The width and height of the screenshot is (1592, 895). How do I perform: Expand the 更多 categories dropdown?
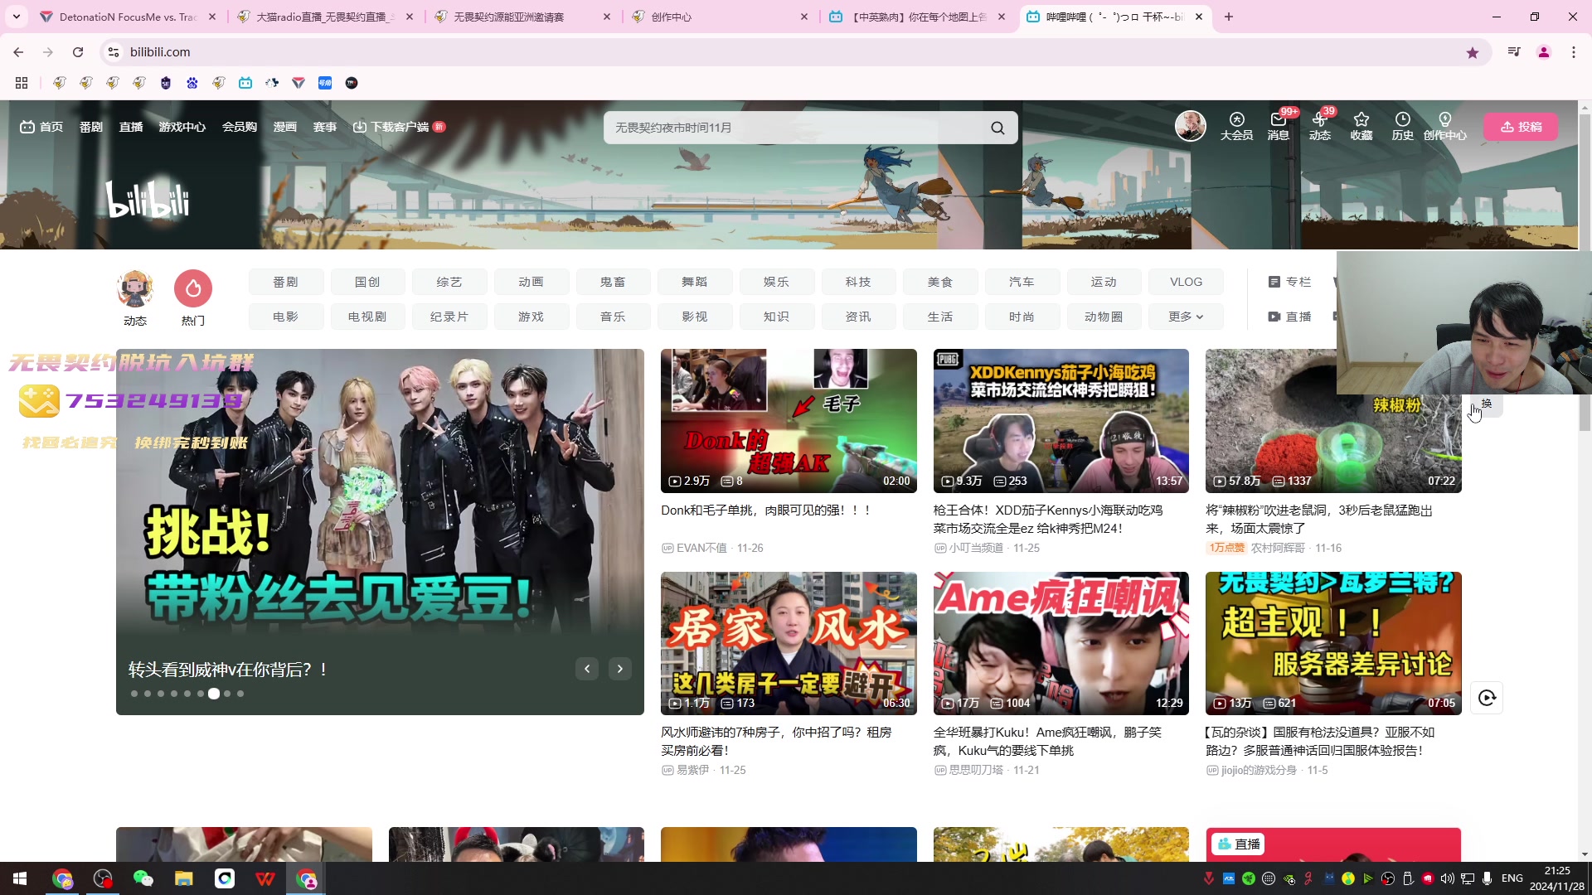click(1186, 317)
